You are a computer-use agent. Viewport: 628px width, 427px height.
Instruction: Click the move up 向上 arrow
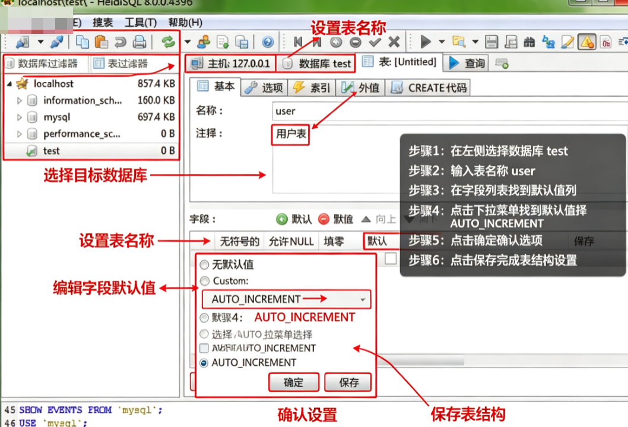click(x=366, y=219)
